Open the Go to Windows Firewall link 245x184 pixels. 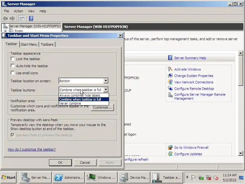pos(191,148)
